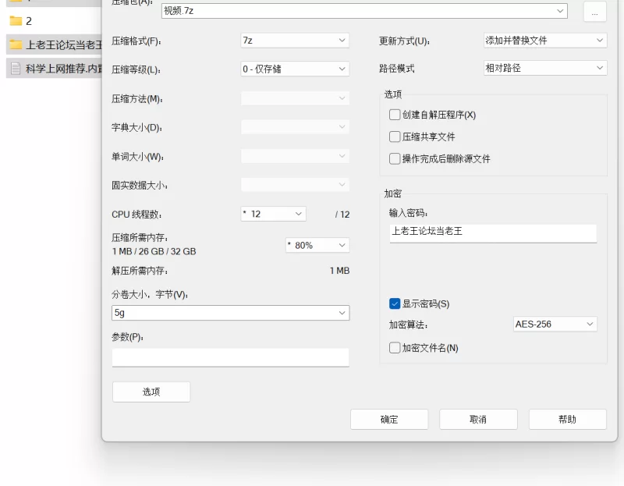Enable the 操作完成后删除源文件 checkbox

pyautogui.click(x=395, y=159)
